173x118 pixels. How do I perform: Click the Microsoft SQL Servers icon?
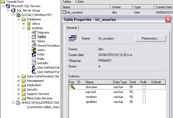[8, 6]
